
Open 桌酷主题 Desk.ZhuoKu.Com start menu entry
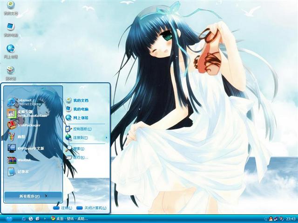coord(27,113)
